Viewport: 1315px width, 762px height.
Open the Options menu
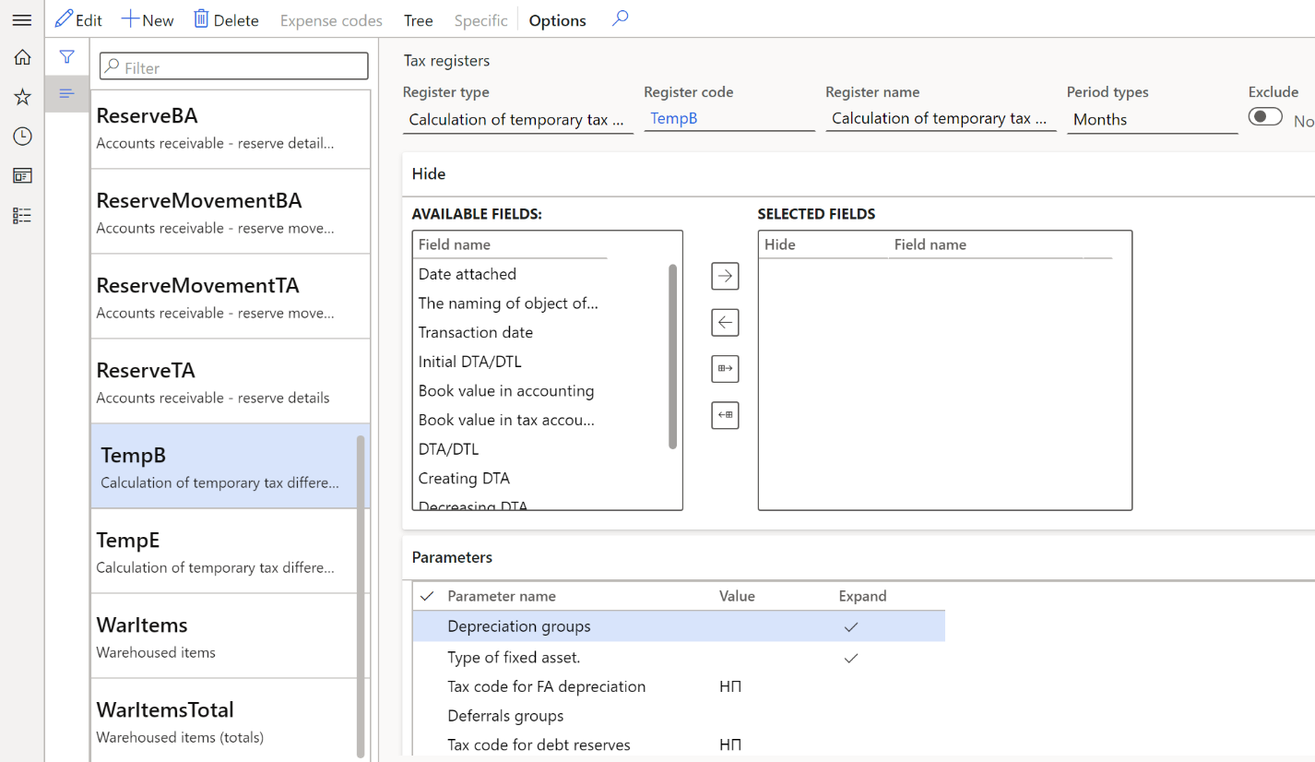[x=557, y=20]
